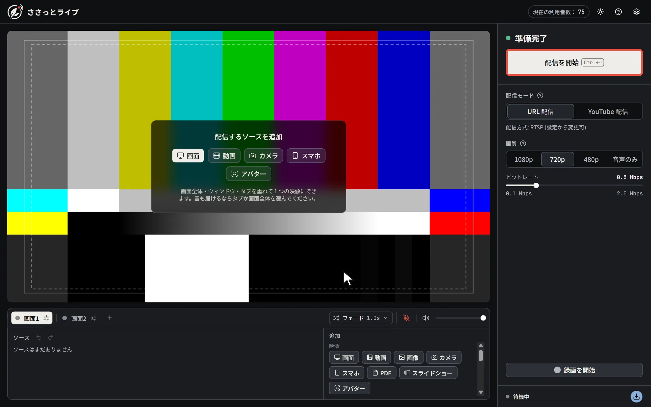Add カメラ source in the 追加 panel

[444, 357]
